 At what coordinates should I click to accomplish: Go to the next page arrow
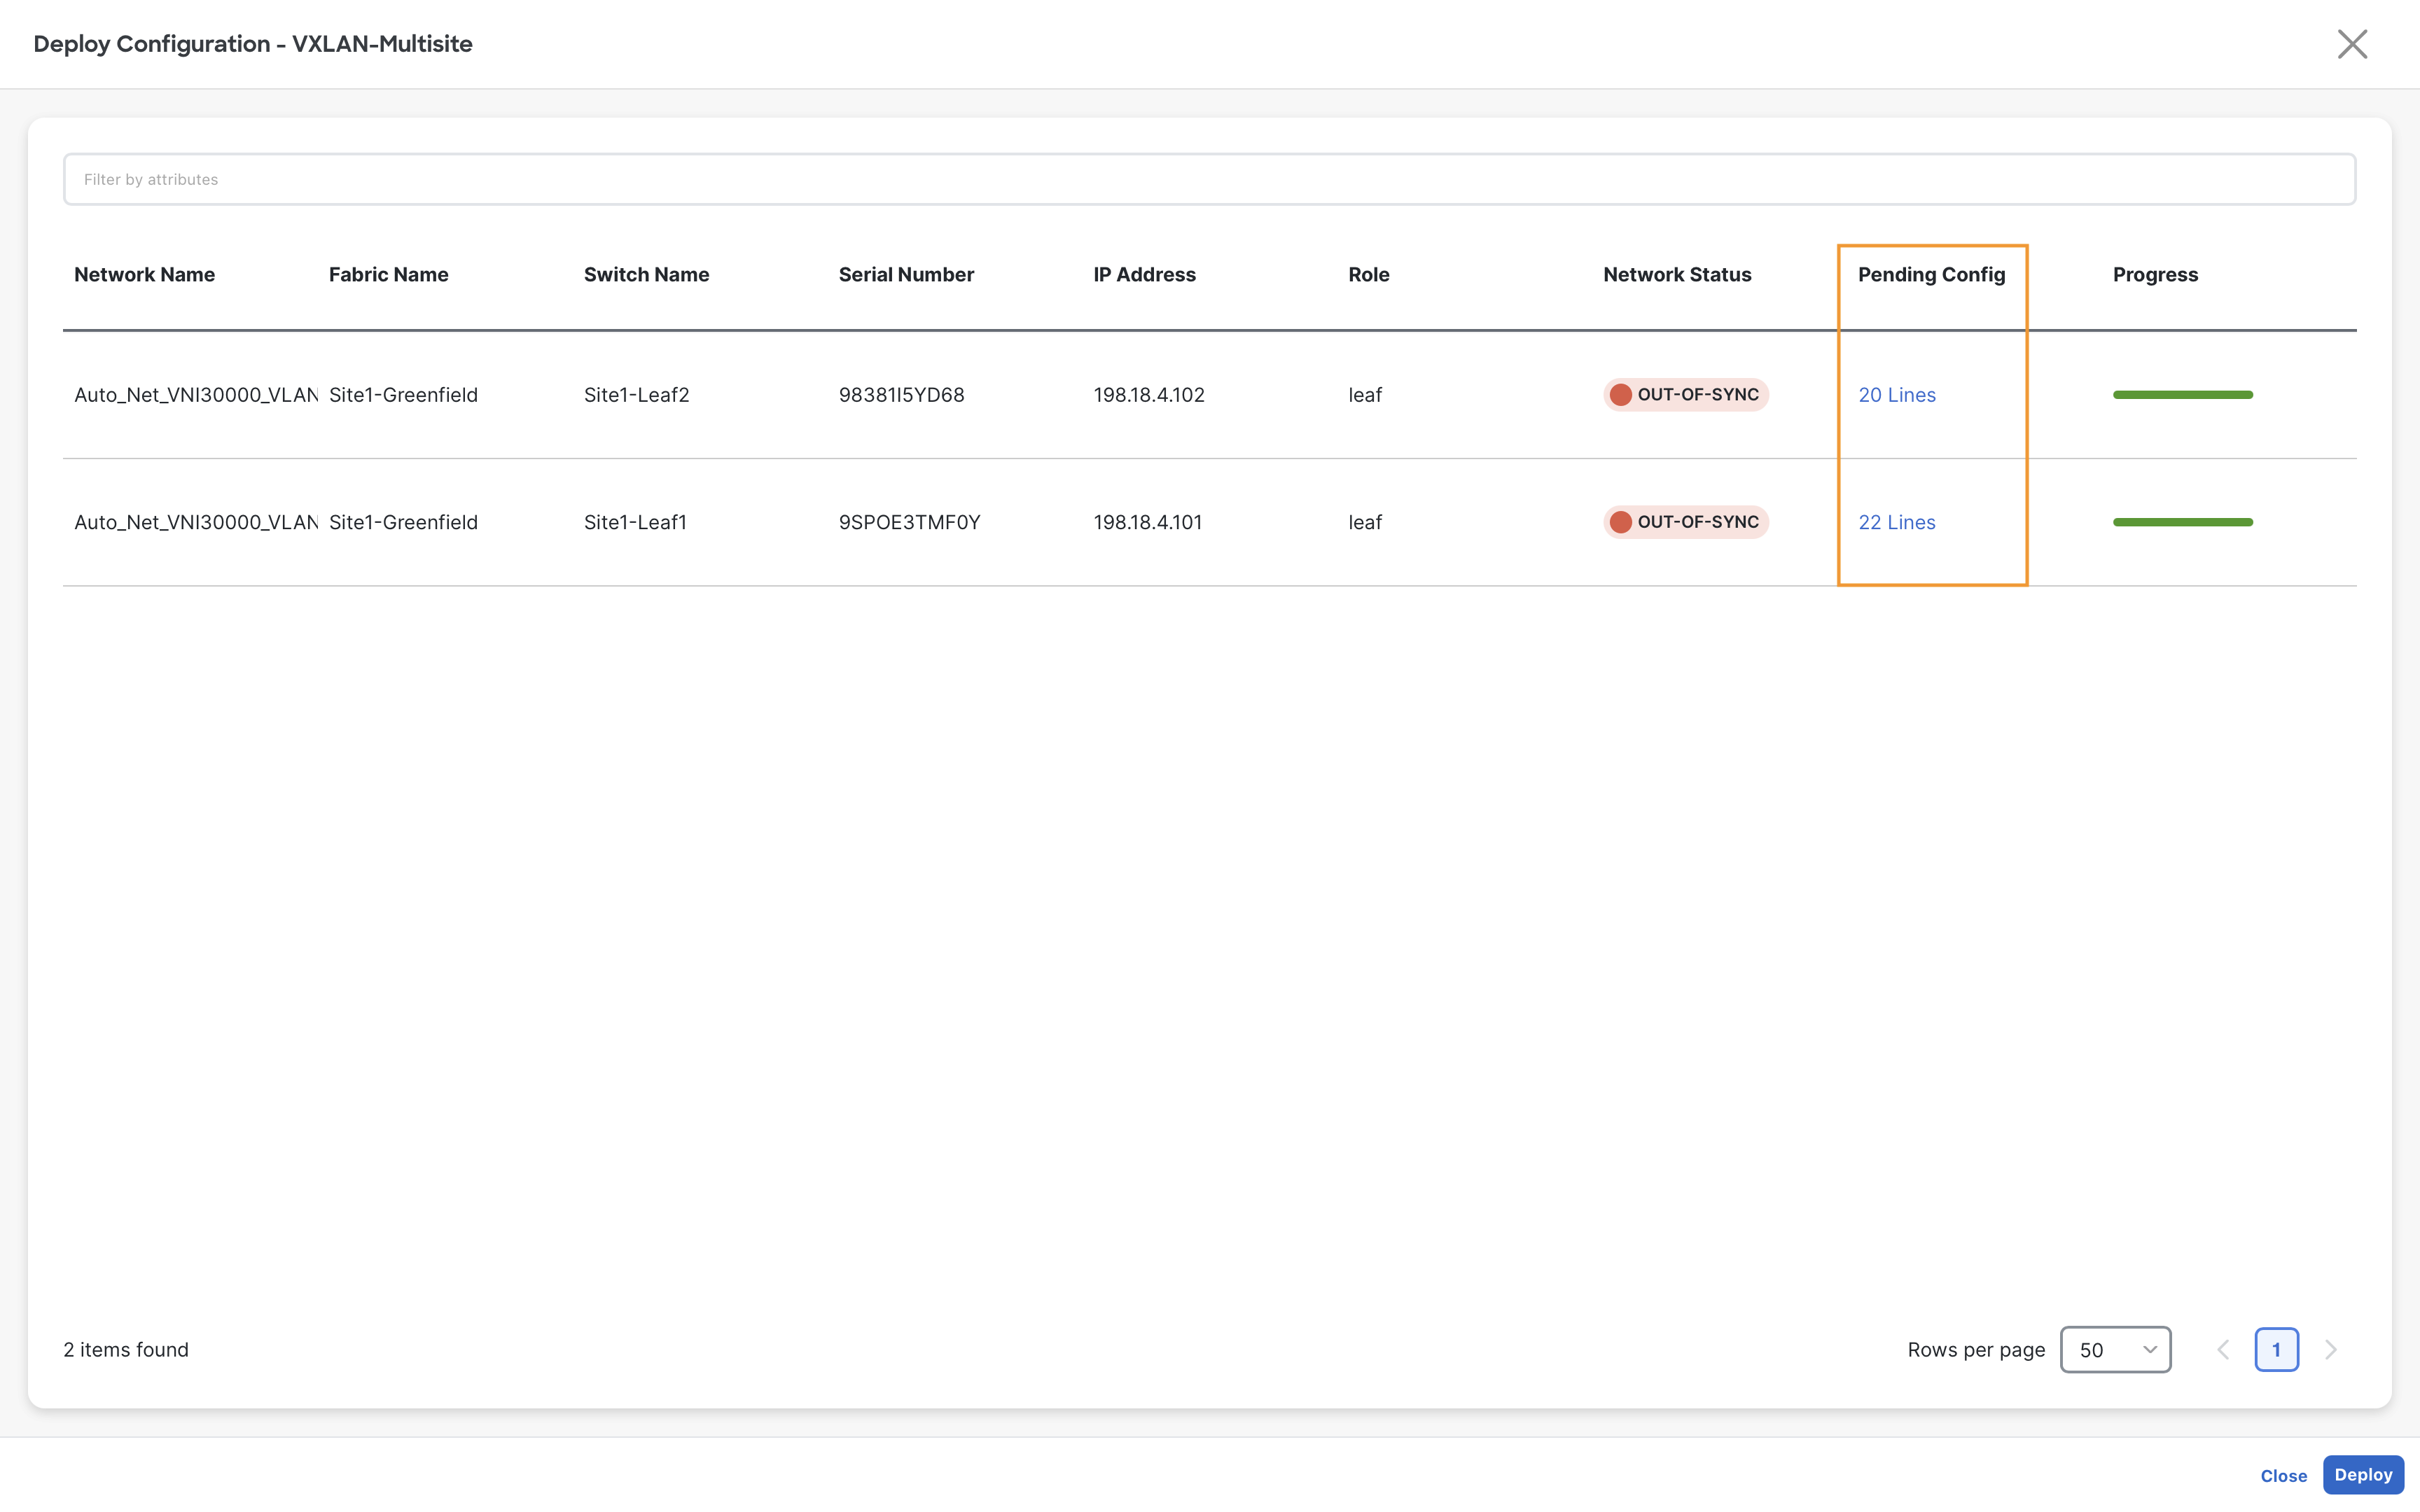2331,1350
